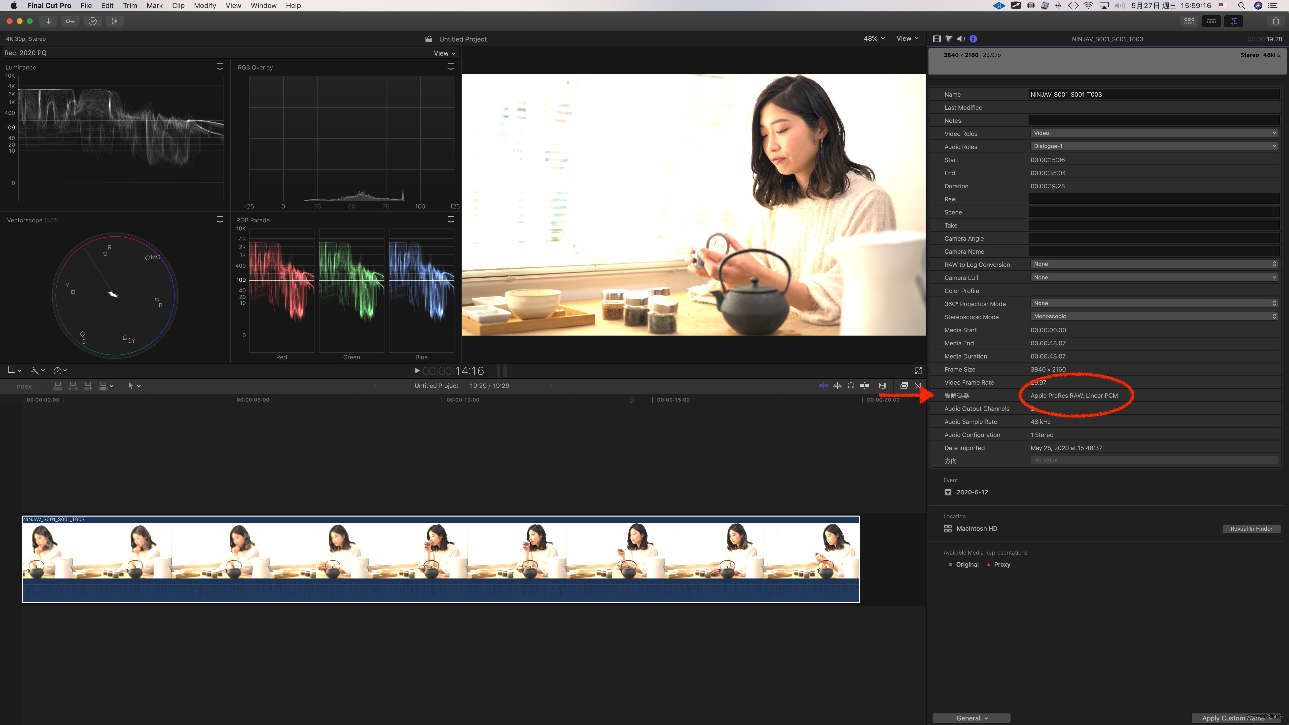
Task: Click the playhead marker on the timeline ruler
Action: coord(631,399)
